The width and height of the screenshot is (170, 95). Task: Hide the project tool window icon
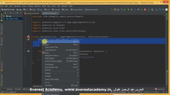[21, 13]
